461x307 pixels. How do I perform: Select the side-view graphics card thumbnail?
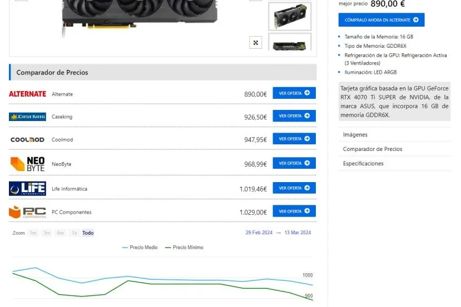point(290,43)
